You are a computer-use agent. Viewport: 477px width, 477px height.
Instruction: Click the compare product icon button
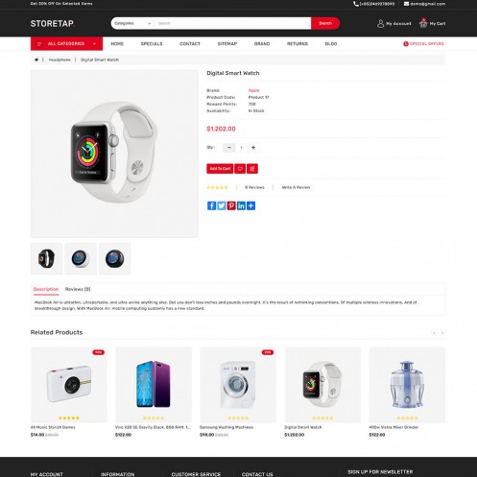tap(252, 169)
